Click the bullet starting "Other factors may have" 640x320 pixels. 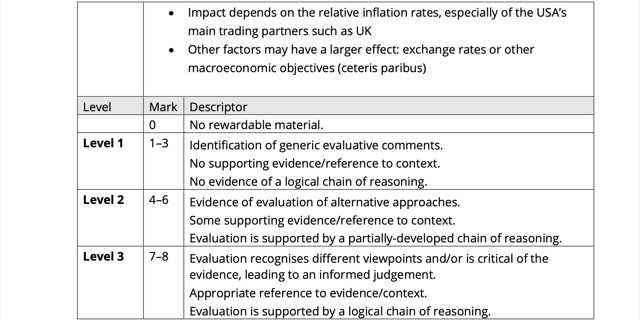[x=361, y=50]
